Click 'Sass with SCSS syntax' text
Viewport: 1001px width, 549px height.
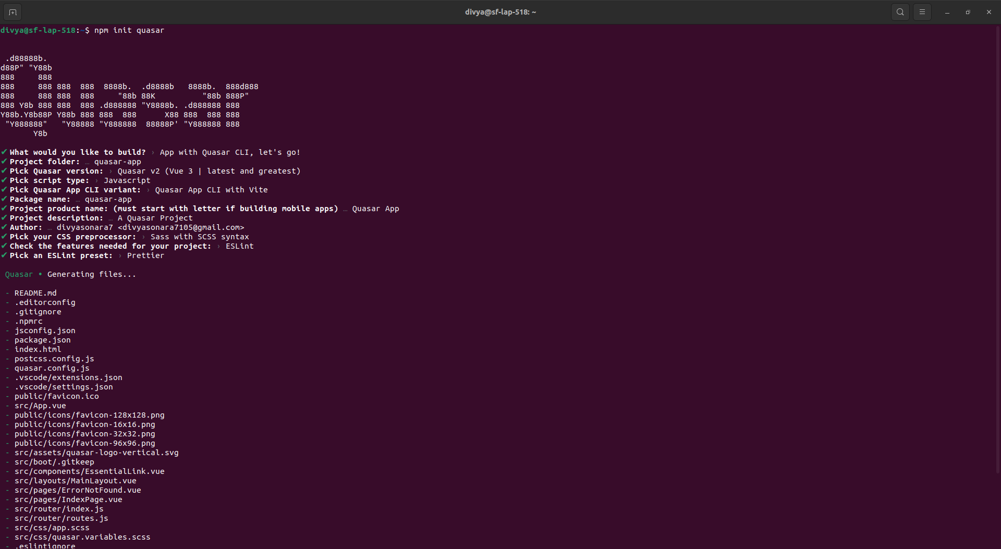click(x=200, y=237)
